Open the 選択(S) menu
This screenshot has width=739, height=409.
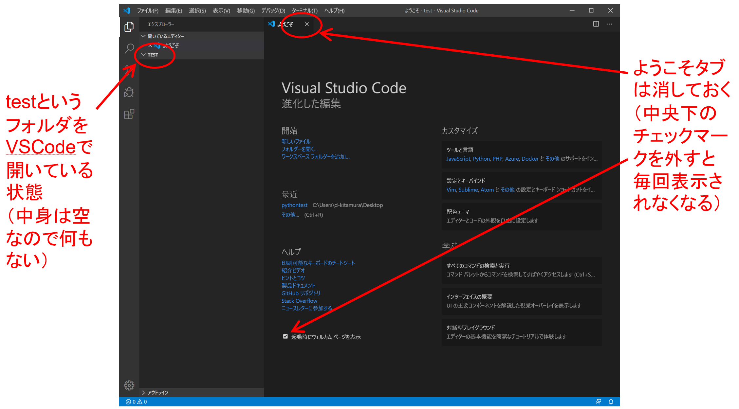[x=197, y=10]
